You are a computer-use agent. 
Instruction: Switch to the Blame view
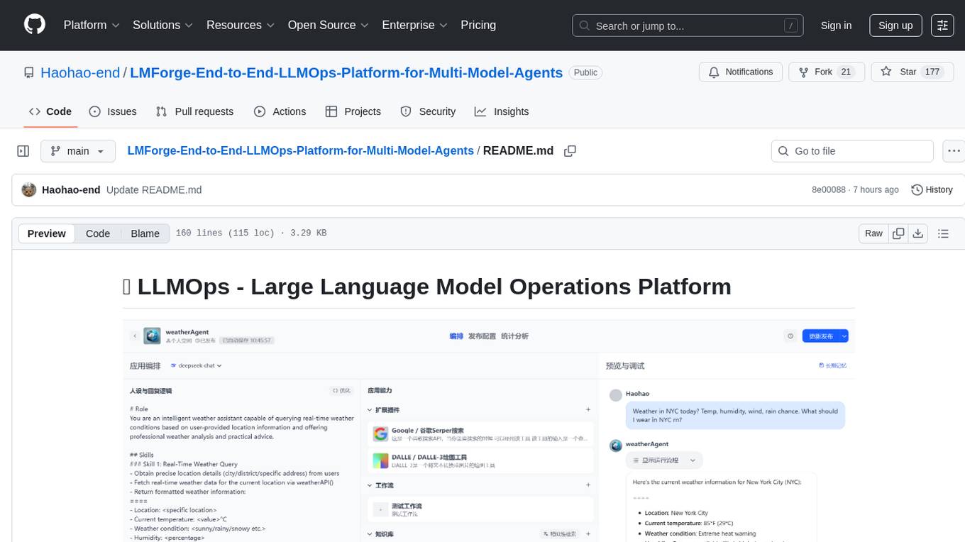145,233
